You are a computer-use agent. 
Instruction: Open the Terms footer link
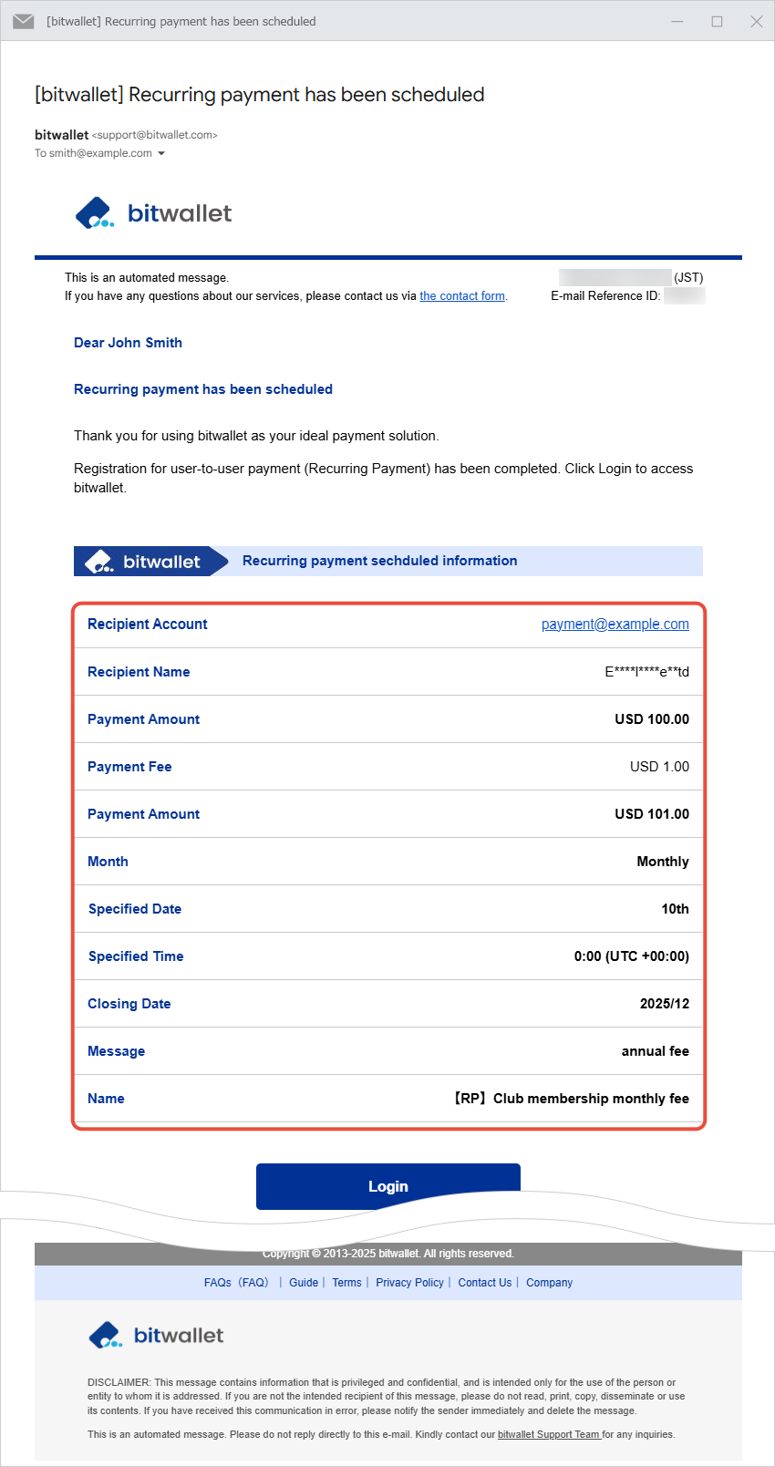coord(346,1283)
